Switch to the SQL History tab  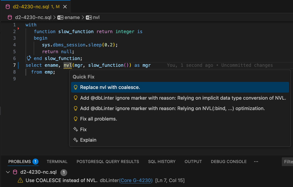(x=162, y=161)
